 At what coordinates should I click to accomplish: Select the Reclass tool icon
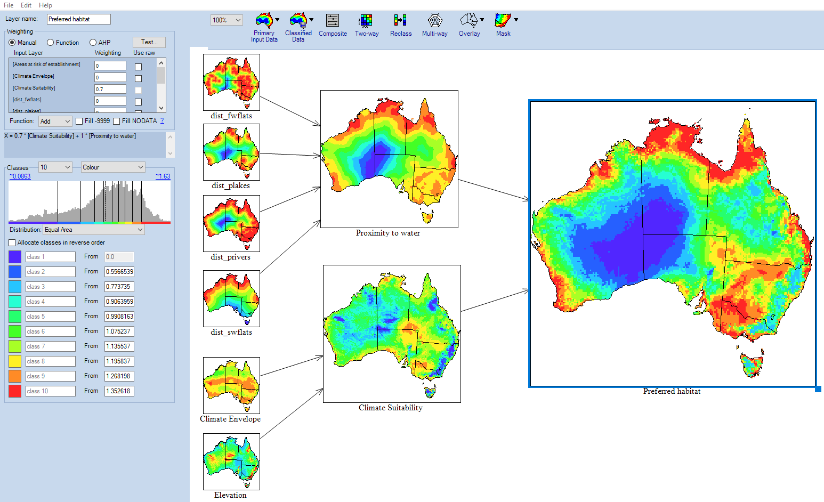[x=400, y=21]
